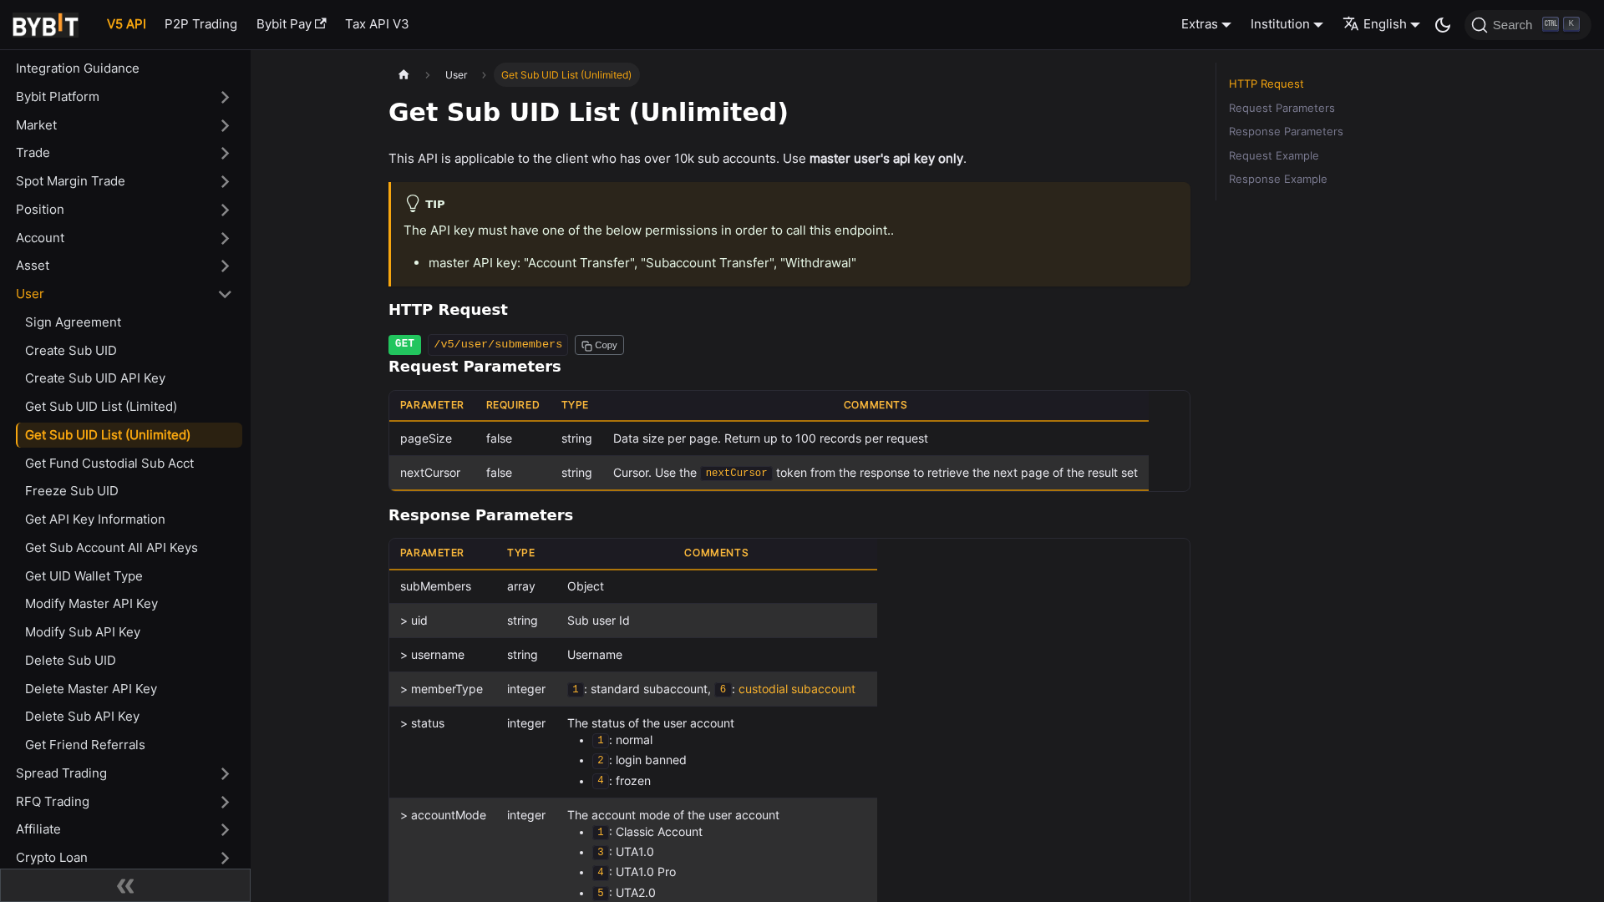
Task: Collapse the User section chevron
Action: click(x=225, y=294)
